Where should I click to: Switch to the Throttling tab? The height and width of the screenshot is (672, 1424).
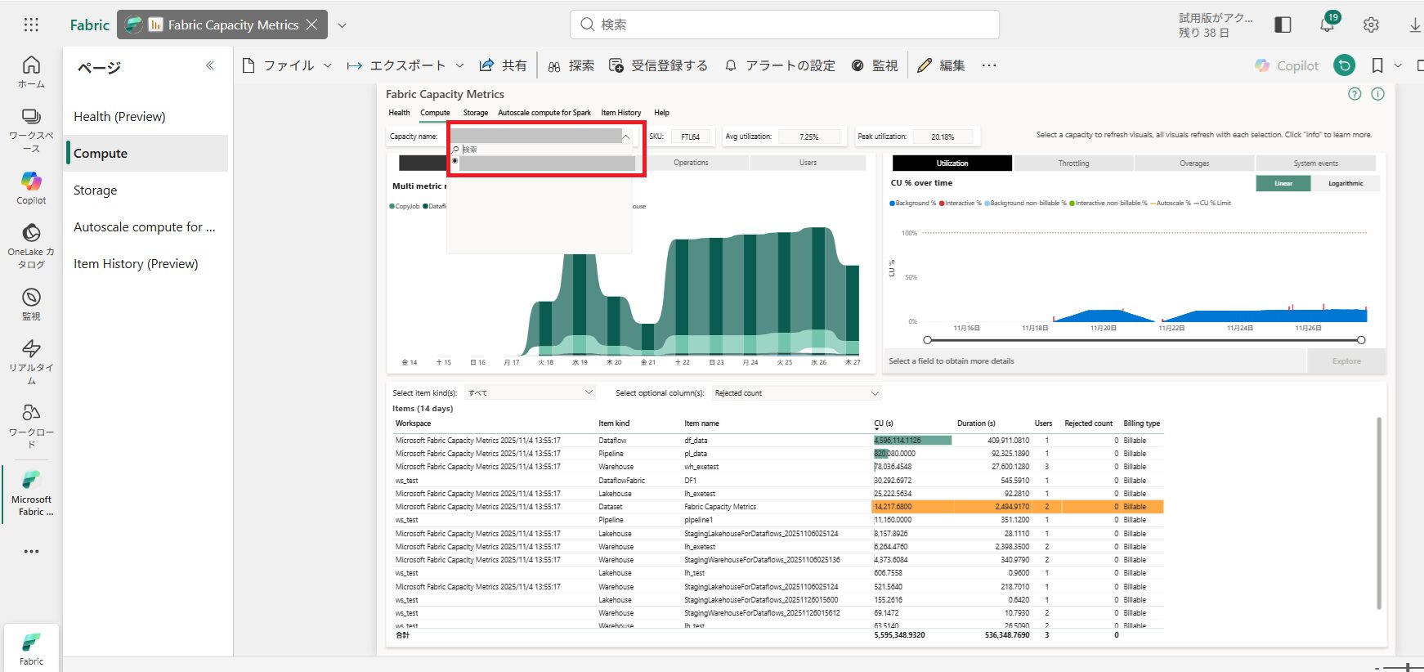(x=1073, y=164)
